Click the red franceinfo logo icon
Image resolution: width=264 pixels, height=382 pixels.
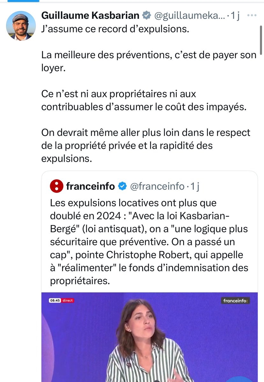pos(56,186)
